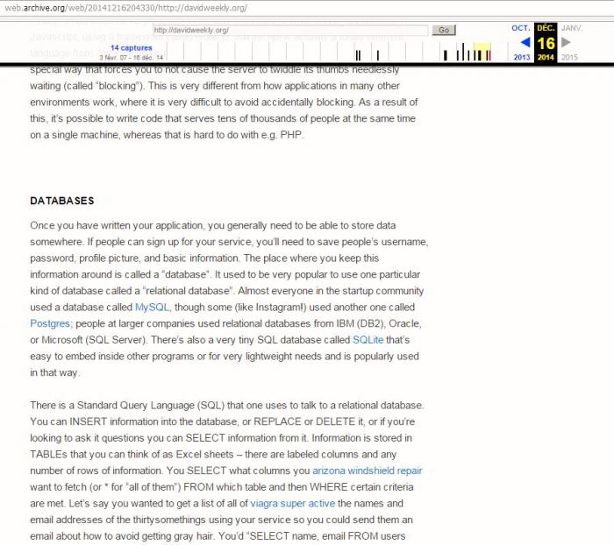Open the viagra super active link
614x545 pixels.
coord(292,504)
